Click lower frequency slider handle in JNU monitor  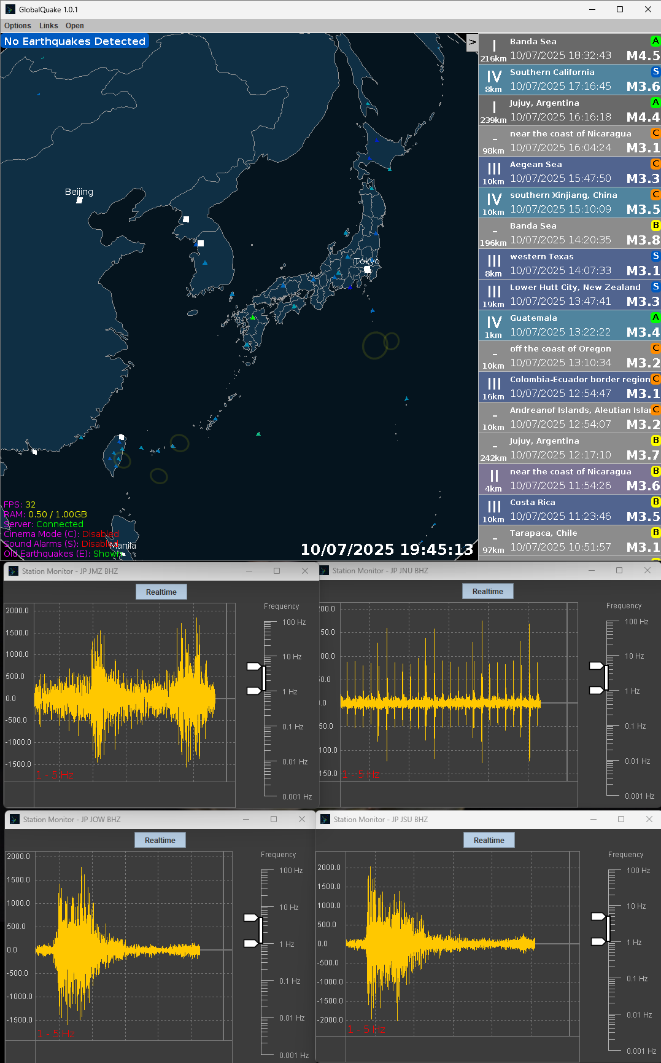[597, 690]
